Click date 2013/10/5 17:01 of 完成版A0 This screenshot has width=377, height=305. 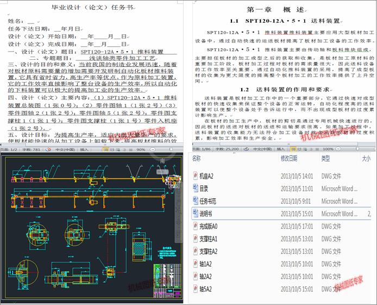(x=297, y=226)
